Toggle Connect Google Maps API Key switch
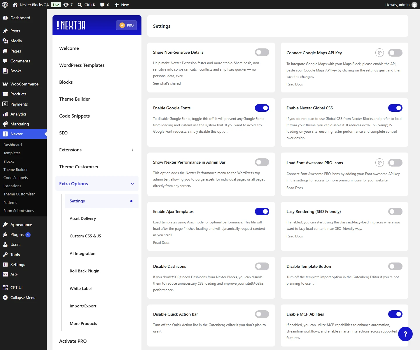The width and height of the screenshot is (420, 350). 395,53
